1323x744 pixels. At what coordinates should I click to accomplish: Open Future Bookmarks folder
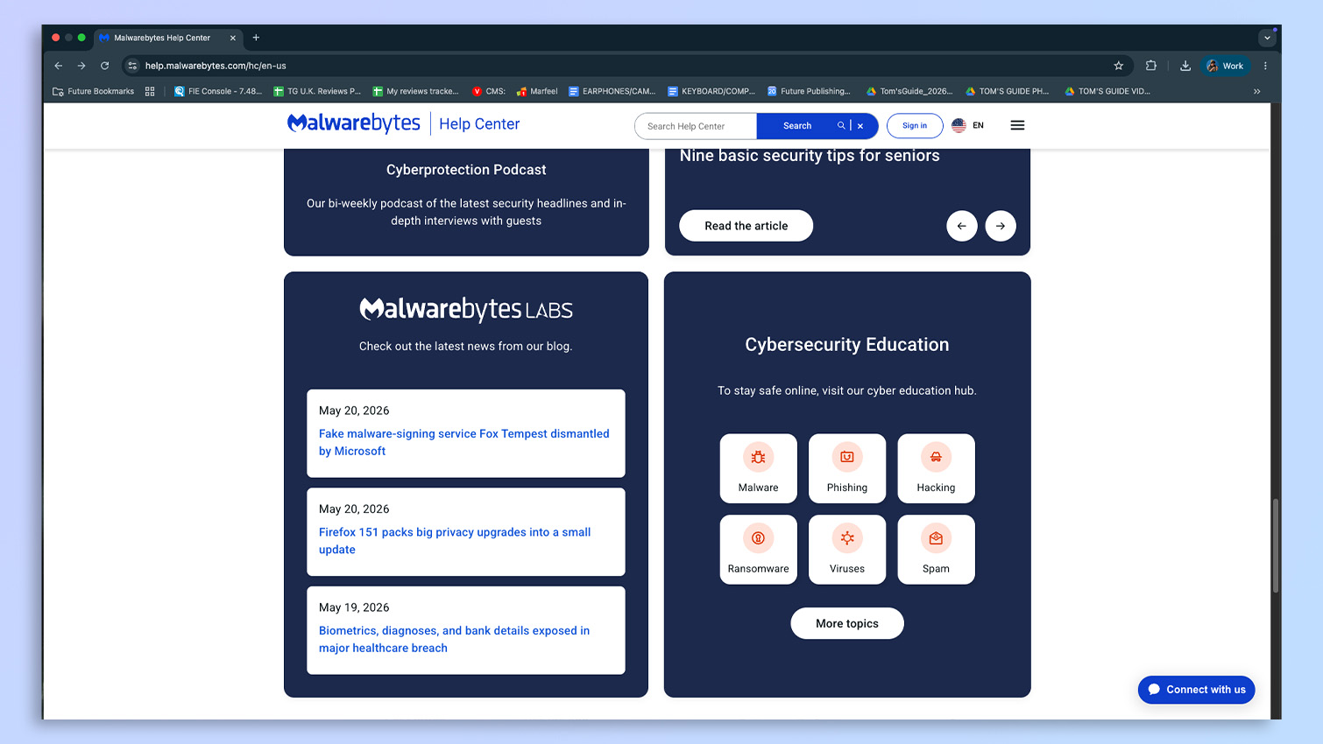tap(94, 91)
